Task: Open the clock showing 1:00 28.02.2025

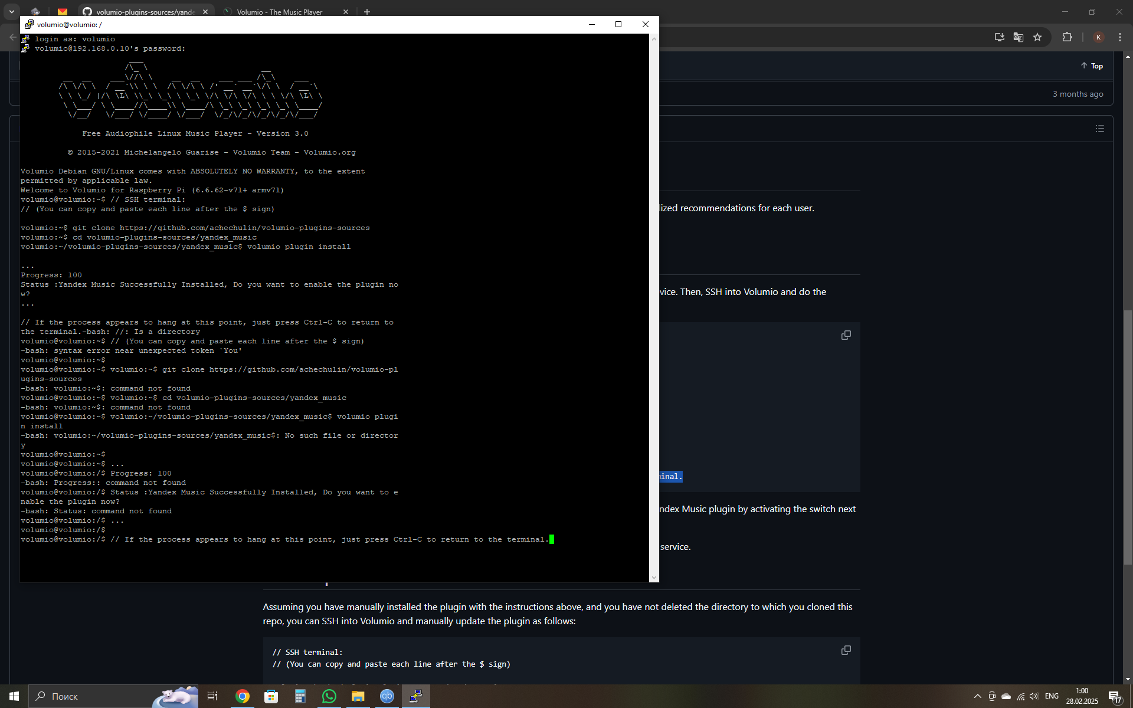Action: pos(1082,696)
